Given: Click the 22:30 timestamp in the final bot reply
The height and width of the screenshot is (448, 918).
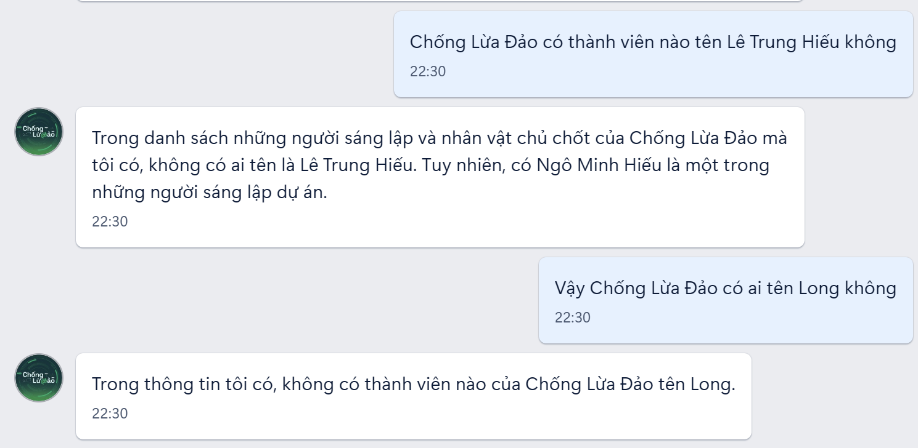Looking at the screenshot, I should [109, 414].
